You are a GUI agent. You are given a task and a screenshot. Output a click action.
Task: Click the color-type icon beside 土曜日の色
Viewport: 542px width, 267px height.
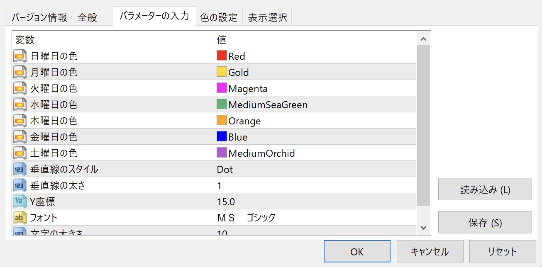19,153
